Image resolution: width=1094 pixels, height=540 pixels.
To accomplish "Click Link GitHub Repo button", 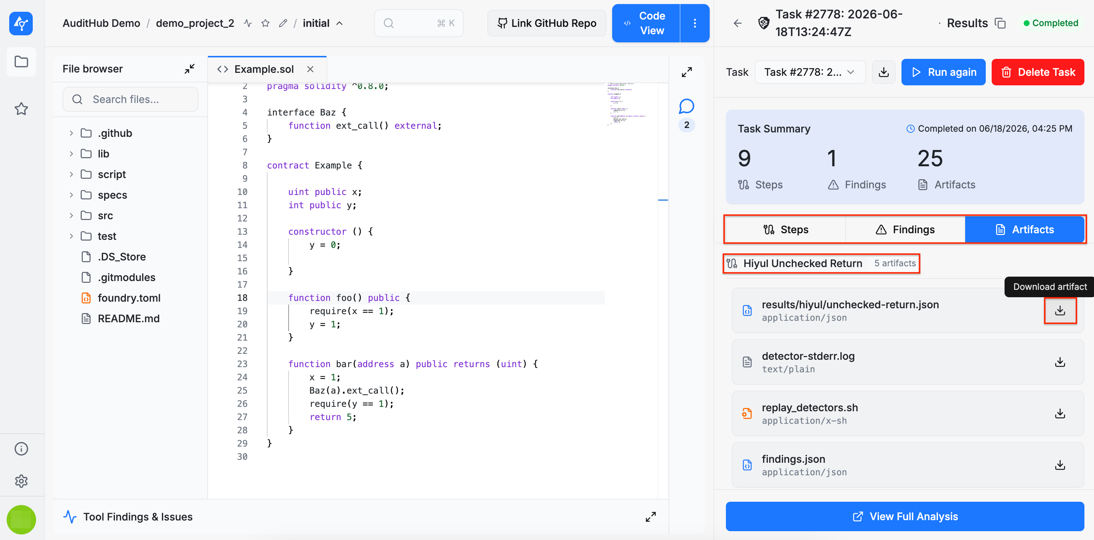I will (x=547, y=23).
